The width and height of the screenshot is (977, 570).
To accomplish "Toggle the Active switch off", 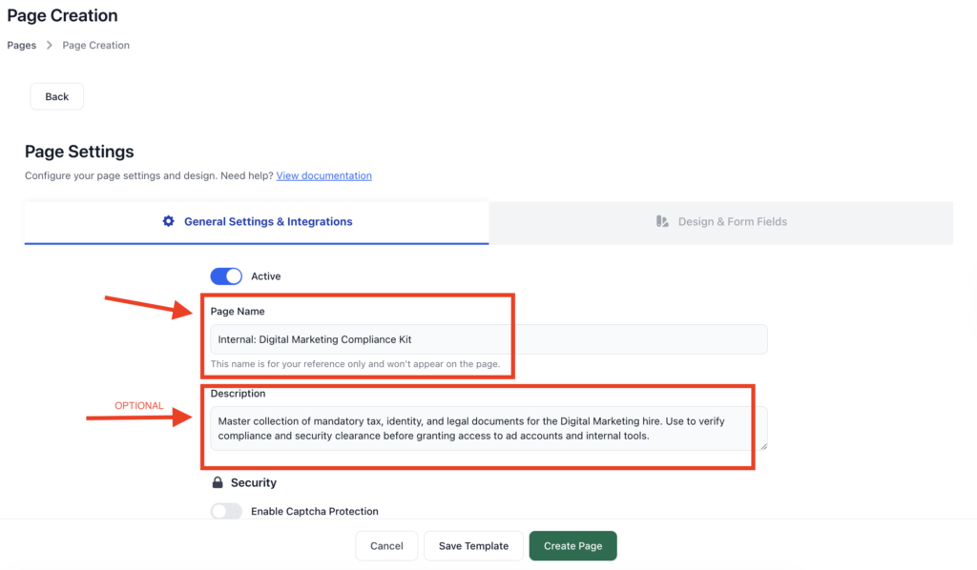I will [226, 275].
